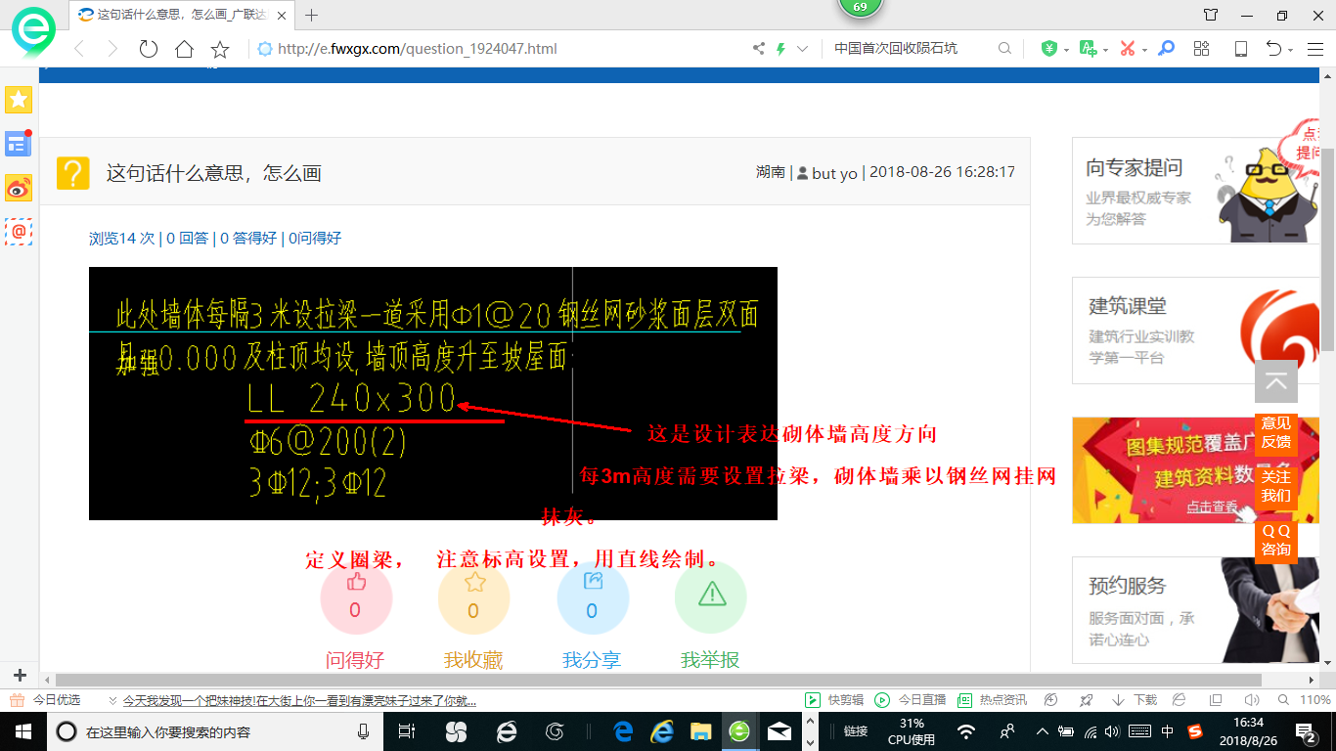This screenshot has height=751, width=1336.
Task: Open the 预约服务 panel
Action: (x=1195, y=611)
